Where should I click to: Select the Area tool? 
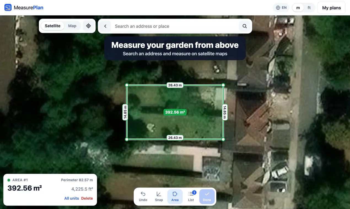coord(175,197)
